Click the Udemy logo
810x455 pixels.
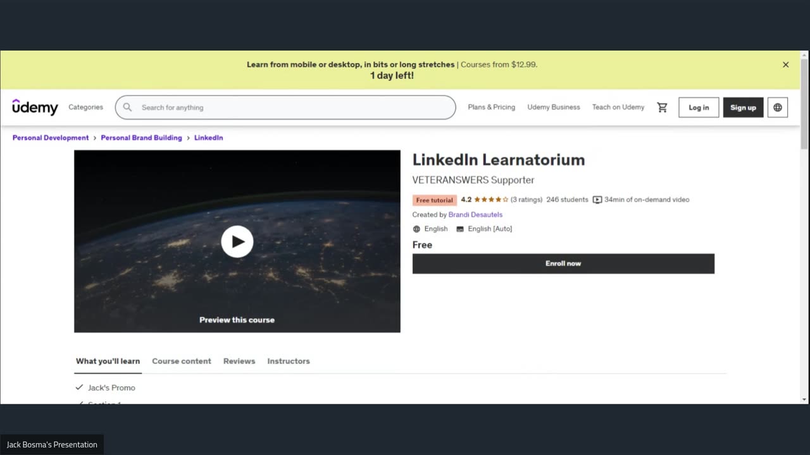click(x=35, y=107)
